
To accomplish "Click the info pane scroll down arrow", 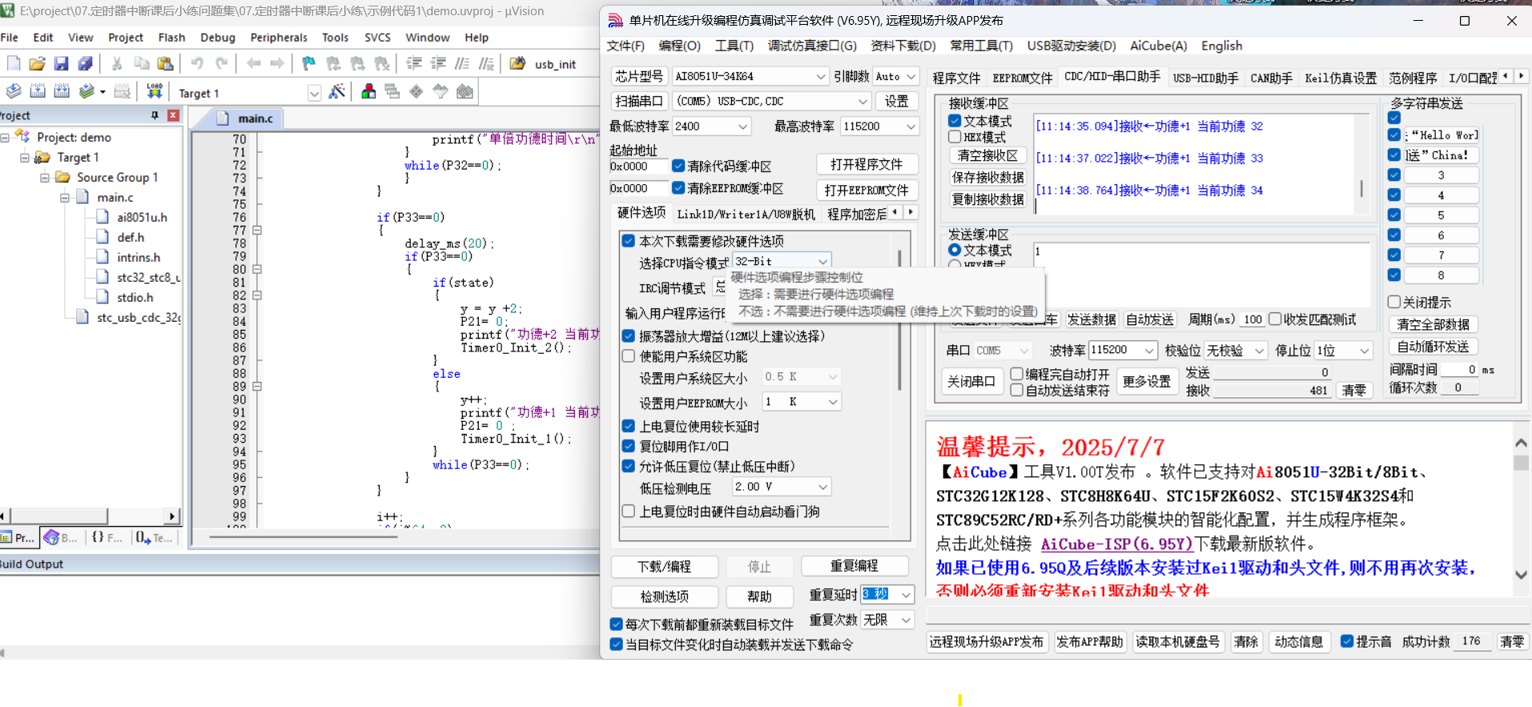I will (x=1521, y=574).
